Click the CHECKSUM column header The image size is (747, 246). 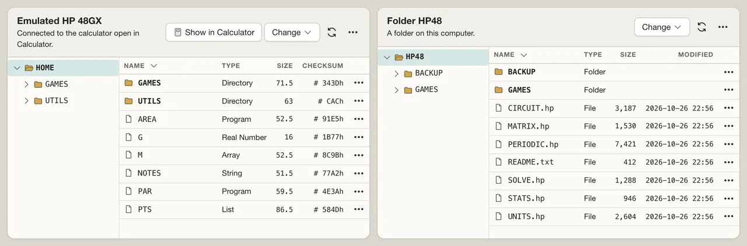click(x=323, y=66)
